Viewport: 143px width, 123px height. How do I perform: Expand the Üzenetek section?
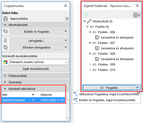(5, 82)
